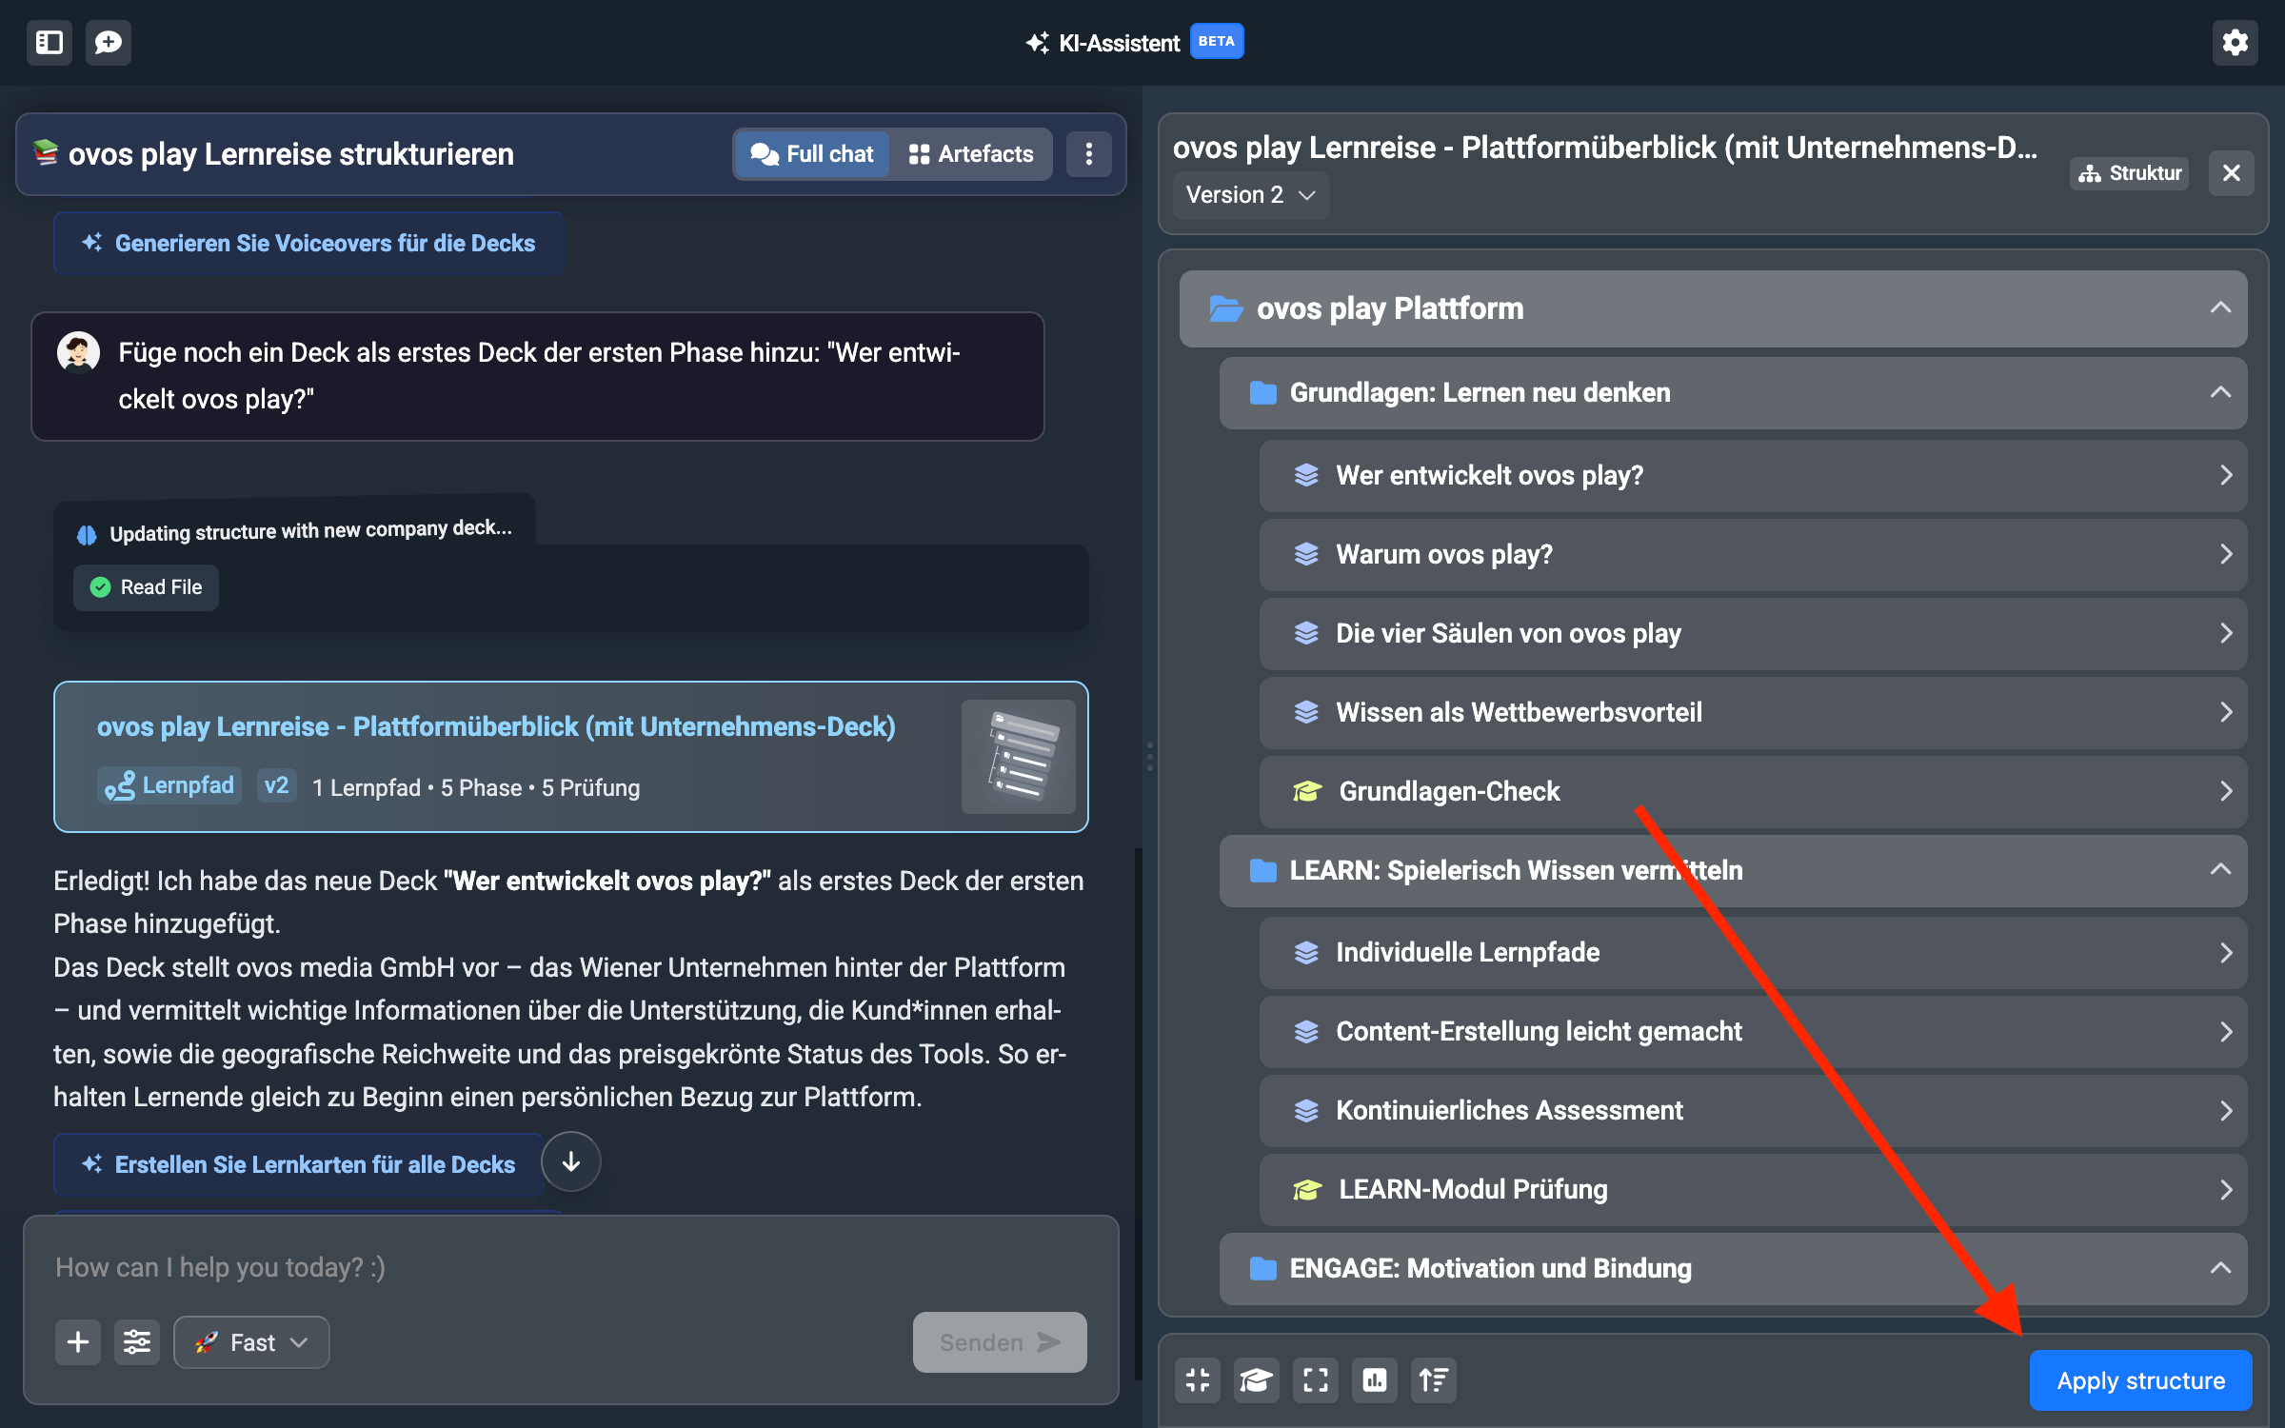
Task: Click the graduation cap toolbar icon
Action: pos(1257,1379)
